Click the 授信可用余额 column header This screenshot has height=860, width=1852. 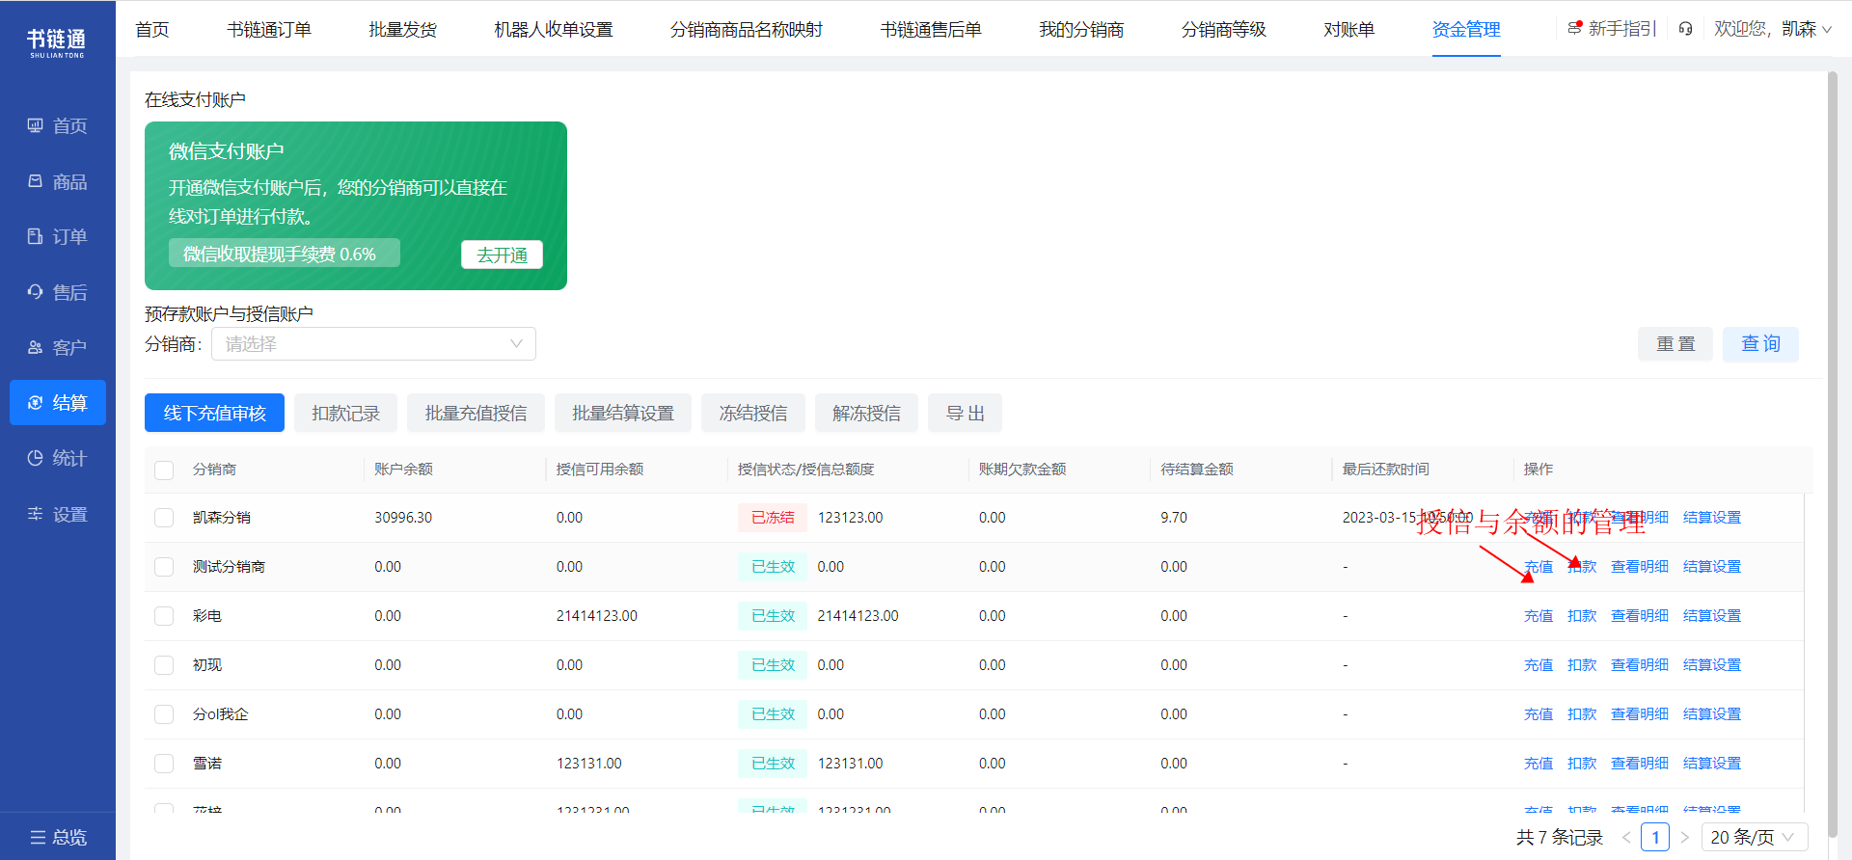tap(600, 470)
